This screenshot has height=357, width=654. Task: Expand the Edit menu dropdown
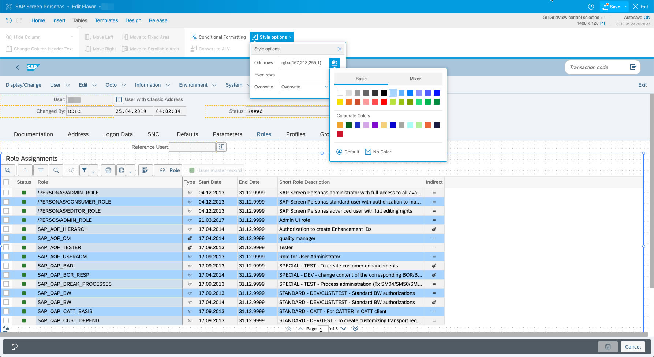[x=94, y=85]
